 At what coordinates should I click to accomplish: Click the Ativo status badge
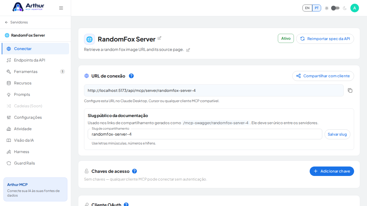click(x=286, y=38)
